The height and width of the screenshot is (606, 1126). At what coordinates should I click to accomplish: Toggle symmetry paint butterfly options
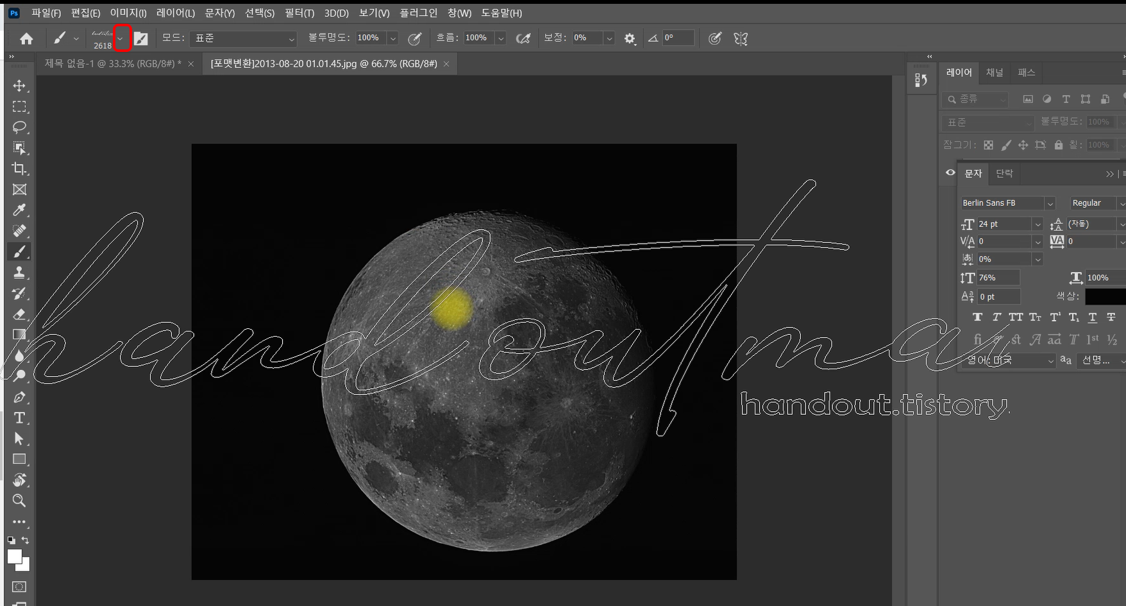coord(741,38)
